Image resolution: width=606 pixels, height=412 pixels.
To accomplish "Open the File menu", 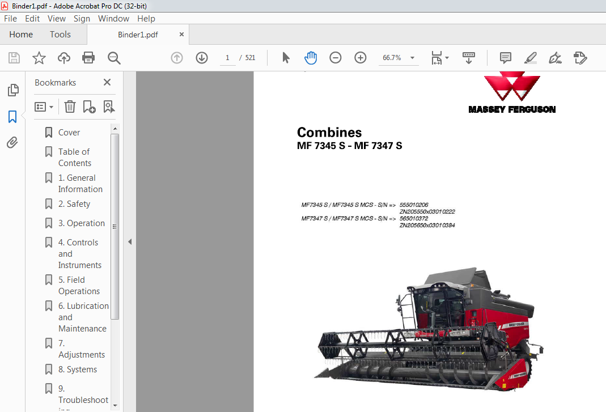I will (x=10, y=19).
